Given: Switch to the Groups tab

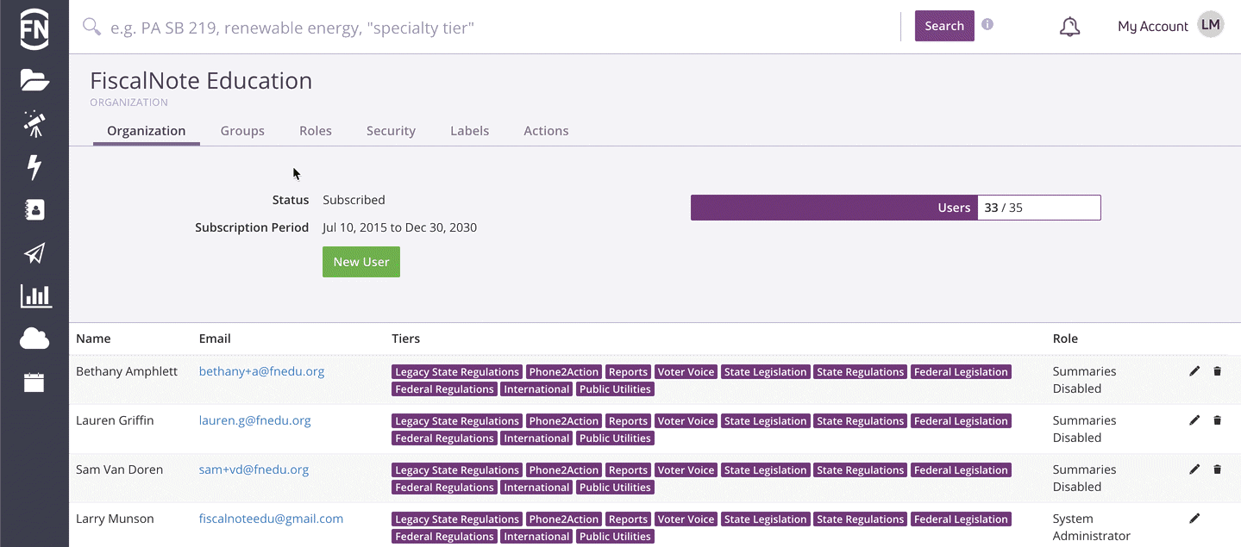Looking at the screenshot, I should pyautogui.click(x=242, y=131).
